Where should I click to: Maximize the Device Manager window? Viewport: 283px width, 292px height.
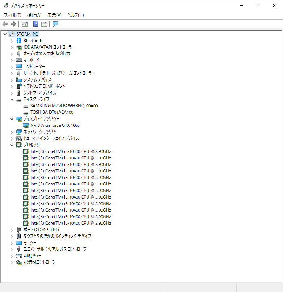[258, 5]
